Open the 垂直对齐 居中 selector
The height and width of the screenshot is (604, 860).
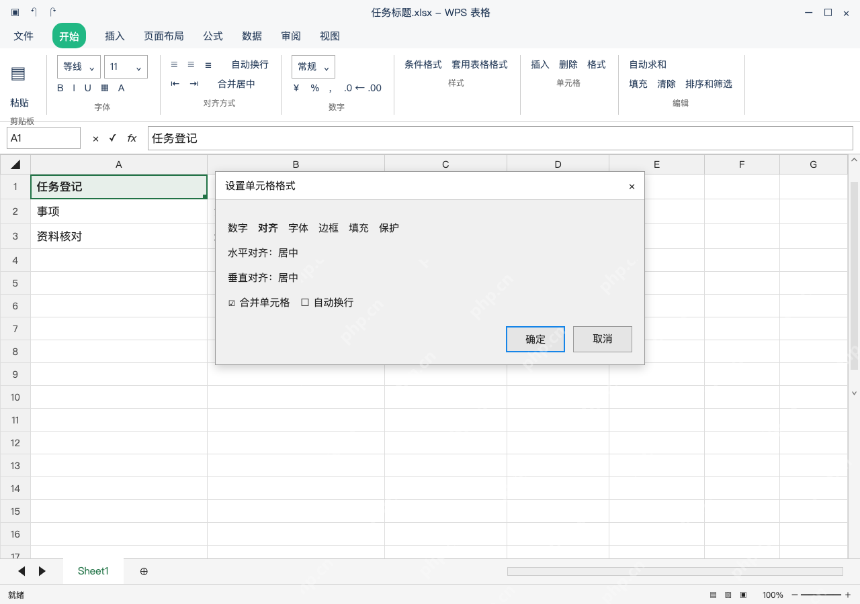[288, 278]
